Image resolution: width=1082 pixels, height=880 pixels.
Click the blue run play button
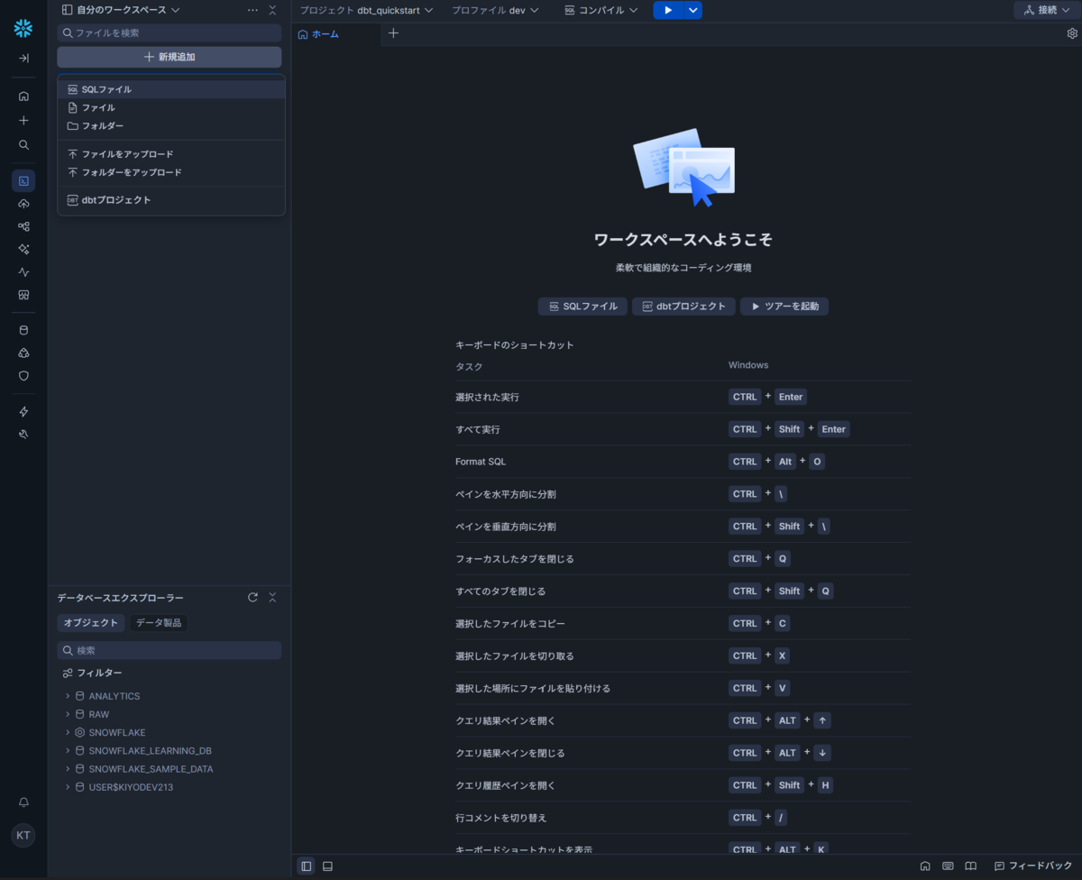pyautogui.click(x=668, y=10)
